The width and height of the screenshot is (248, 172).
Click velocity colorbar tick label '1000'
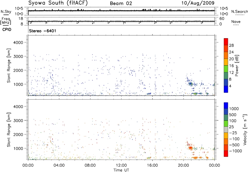tap(234, 109)
